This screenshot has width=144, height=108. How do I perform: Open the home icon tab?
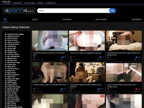(x=5, y=19)
